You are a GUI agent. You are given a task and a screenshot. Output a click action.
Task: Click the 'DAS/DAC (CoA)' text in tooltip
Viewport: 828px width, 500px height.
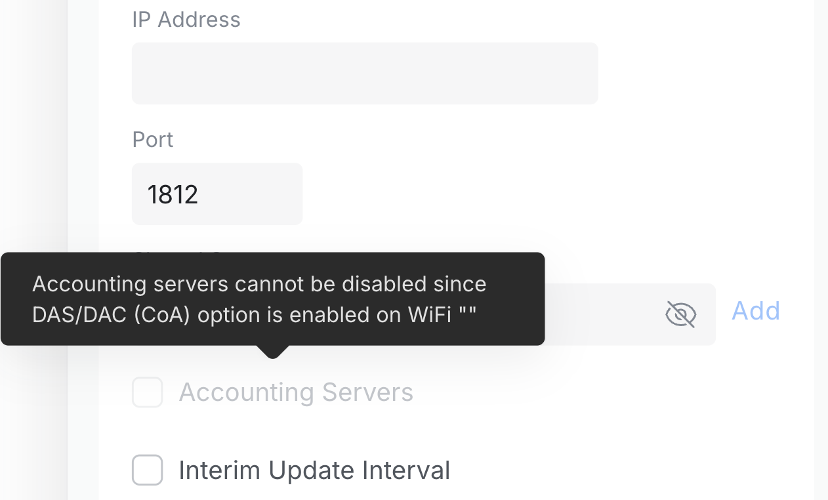(x=112, y=315)
